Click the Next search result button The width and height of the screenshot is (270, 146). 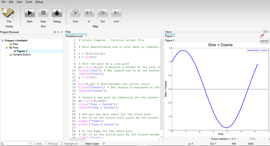pyautogui.click(x=37, y=144)
